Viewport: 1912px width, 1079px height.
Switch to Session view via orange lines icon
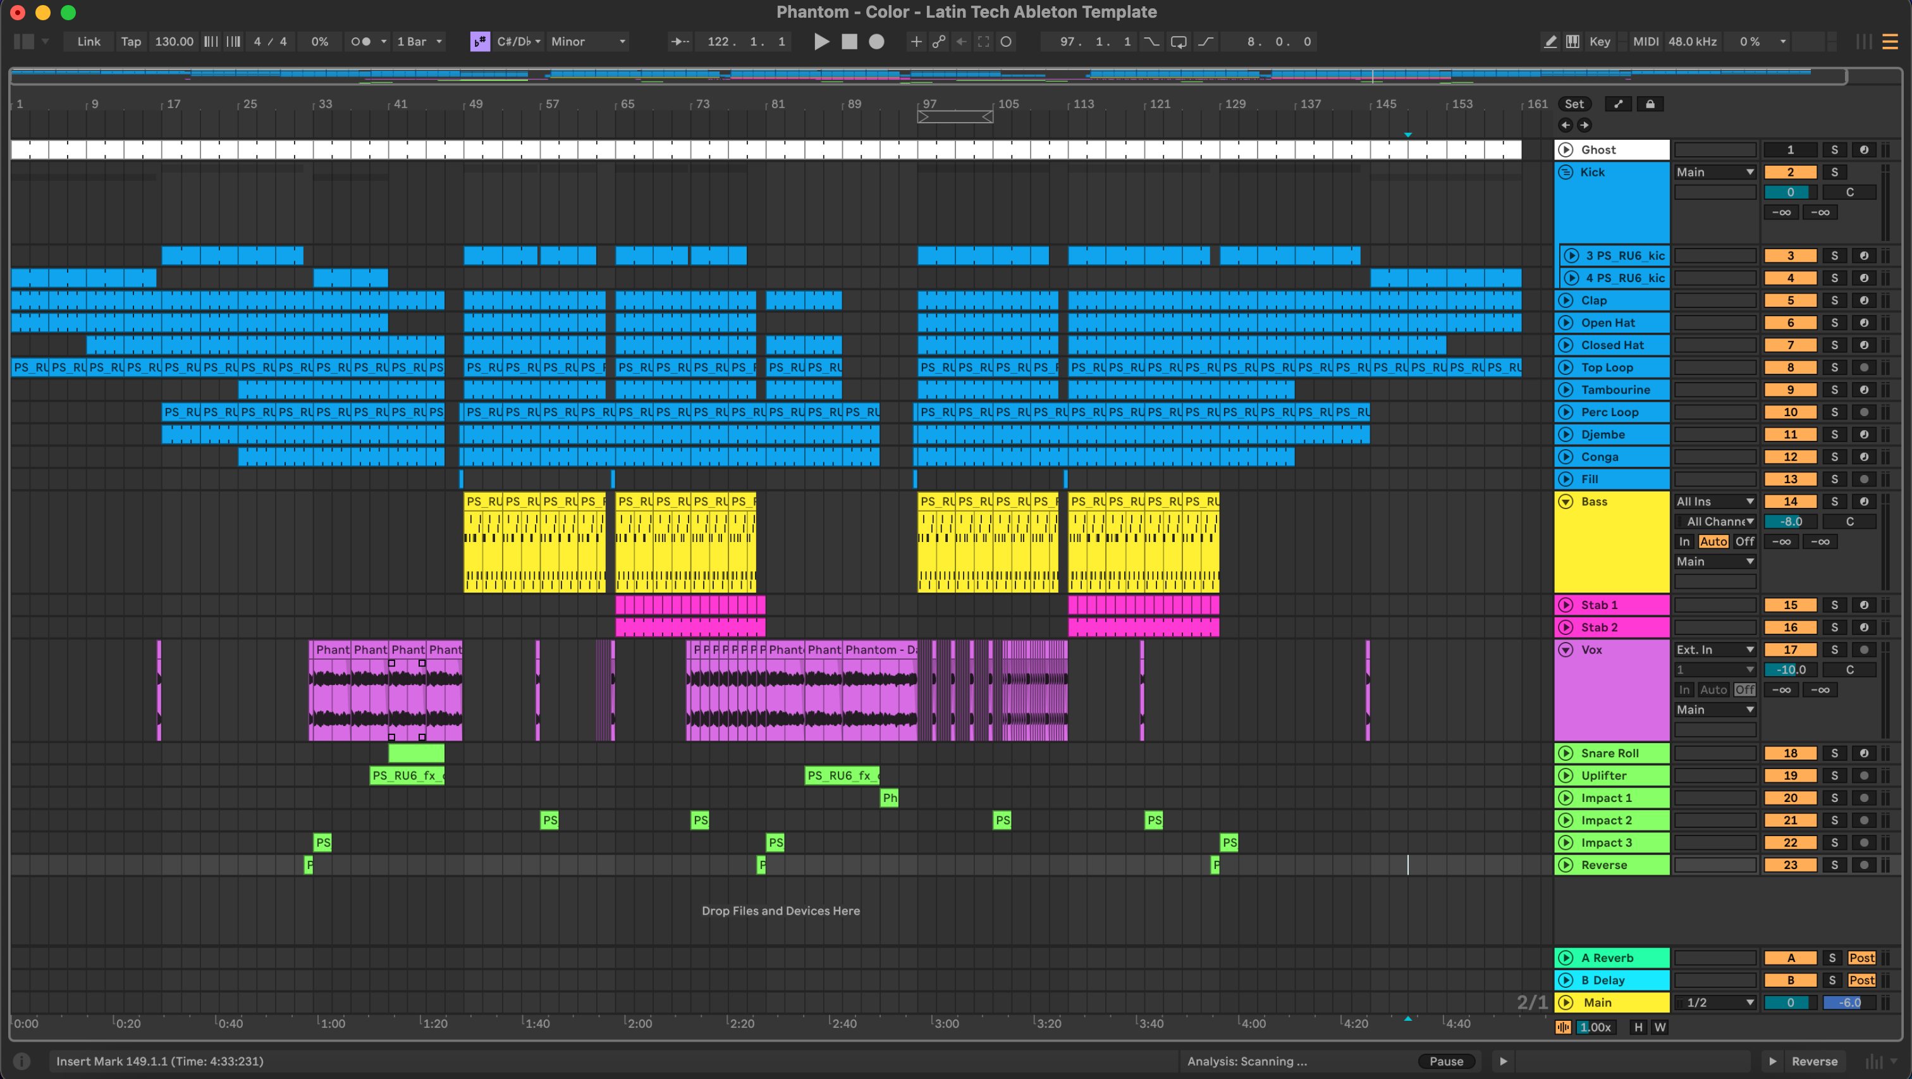[x=1890, y=42]
